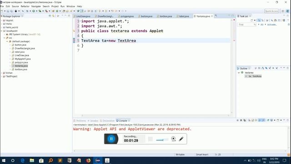This screenshot has height=164, width=291.
Task: Open the Navigate menu
Action: point(36,6)
